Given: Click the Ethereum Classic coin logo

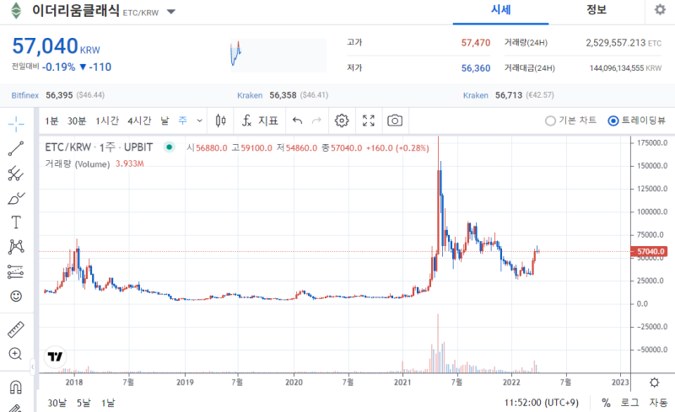Looking at the screenshot, I should click(x=16, y=11).
